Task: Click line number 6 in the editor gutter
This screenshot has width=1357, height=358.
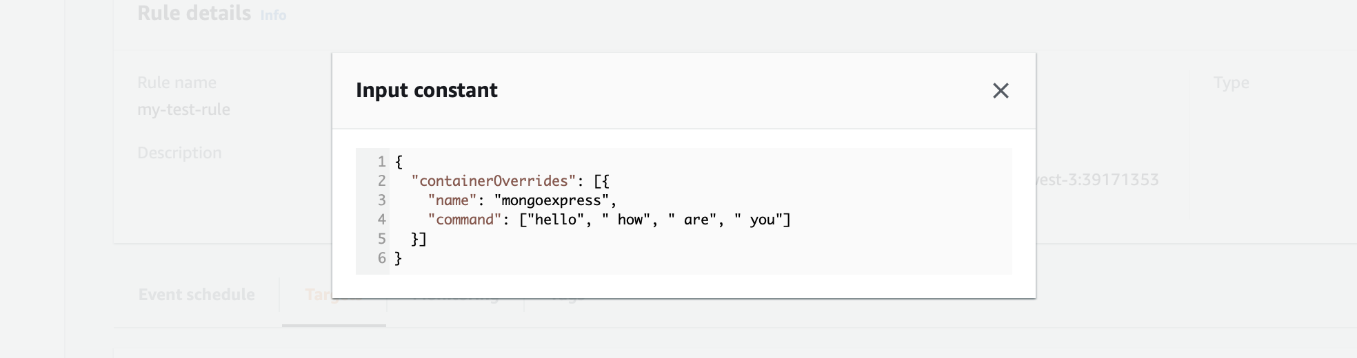Action: [381, 258]
